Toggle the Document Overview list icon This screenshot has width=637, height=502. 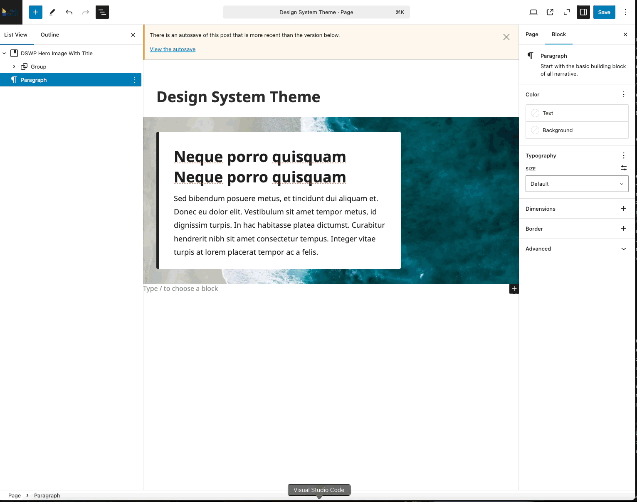pos(102,12)
